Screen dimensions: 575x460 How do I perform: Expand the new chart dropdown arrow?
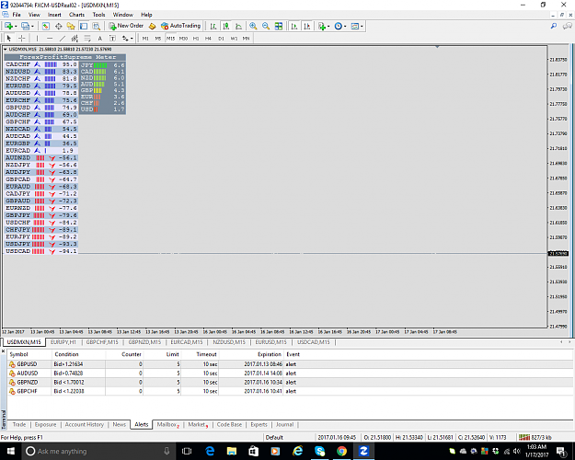[16, 26]
